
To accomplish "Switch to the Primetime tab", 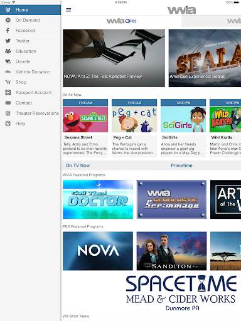I will (181, 166).
